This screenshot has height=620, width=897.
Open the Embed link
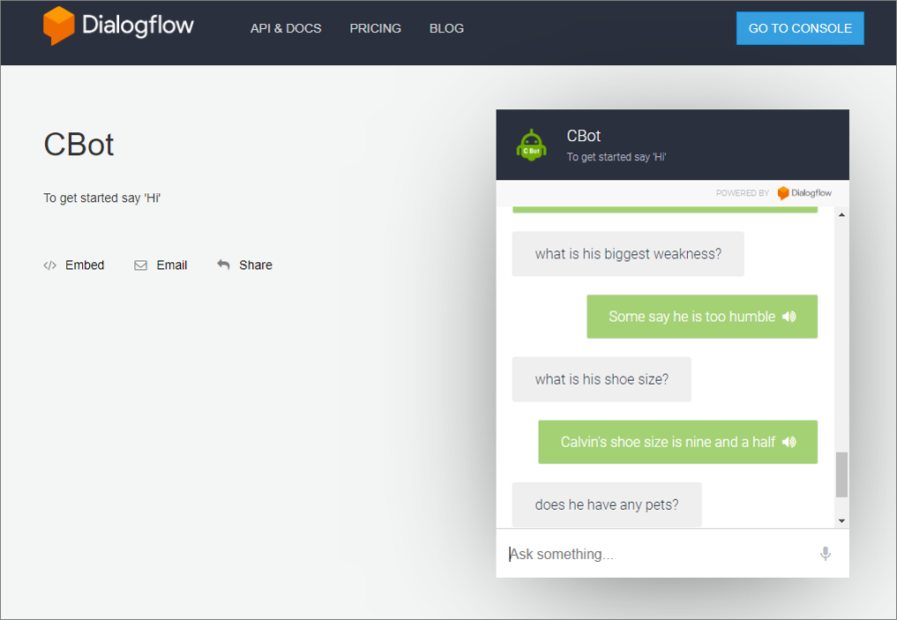pos(85,265)
